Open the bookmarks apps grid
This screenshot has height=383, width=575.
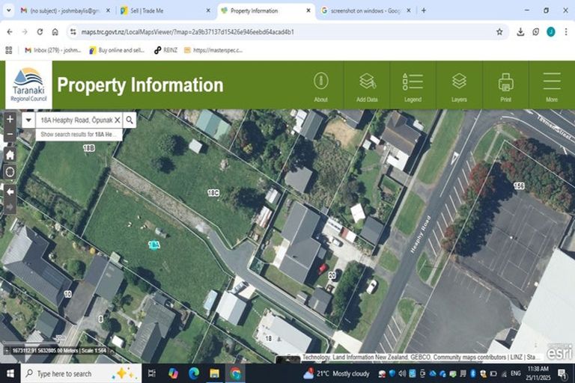tap(9, 50)
